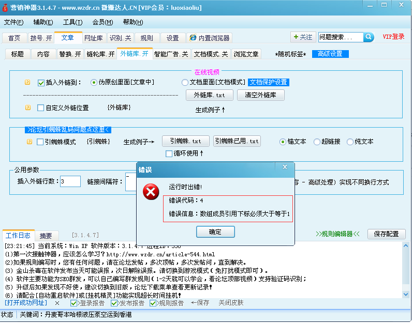The height and width of the screenshot is (324, 412).
Task: Switch to the 网址库 tab
Action: pyautogui.click(x=94, y=38)
